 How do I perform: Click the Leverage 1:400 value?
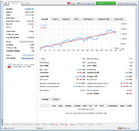pyautogui.click(x=32, y=45)
